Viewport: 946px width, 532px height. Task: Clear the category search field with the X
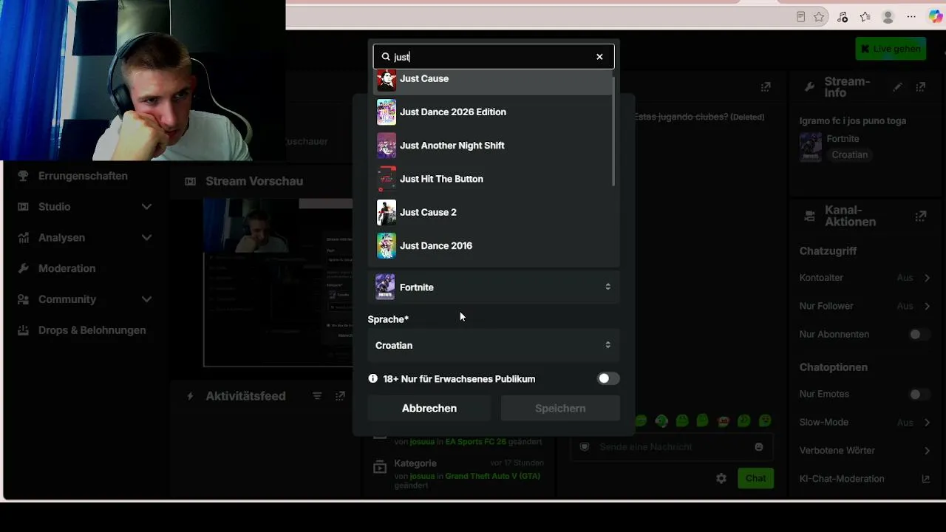tap(599, 57)
